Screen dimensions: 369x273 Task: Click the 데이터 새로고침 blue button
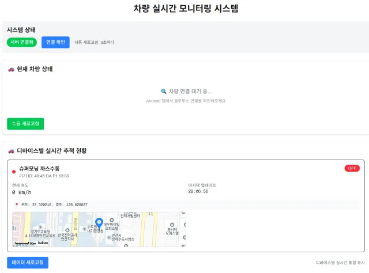[x=28, y=263]
